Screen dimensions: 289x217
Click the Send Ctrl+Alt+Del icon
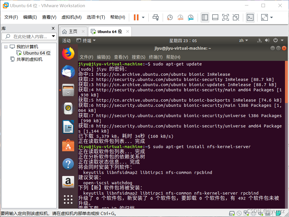tap(156, 17)
